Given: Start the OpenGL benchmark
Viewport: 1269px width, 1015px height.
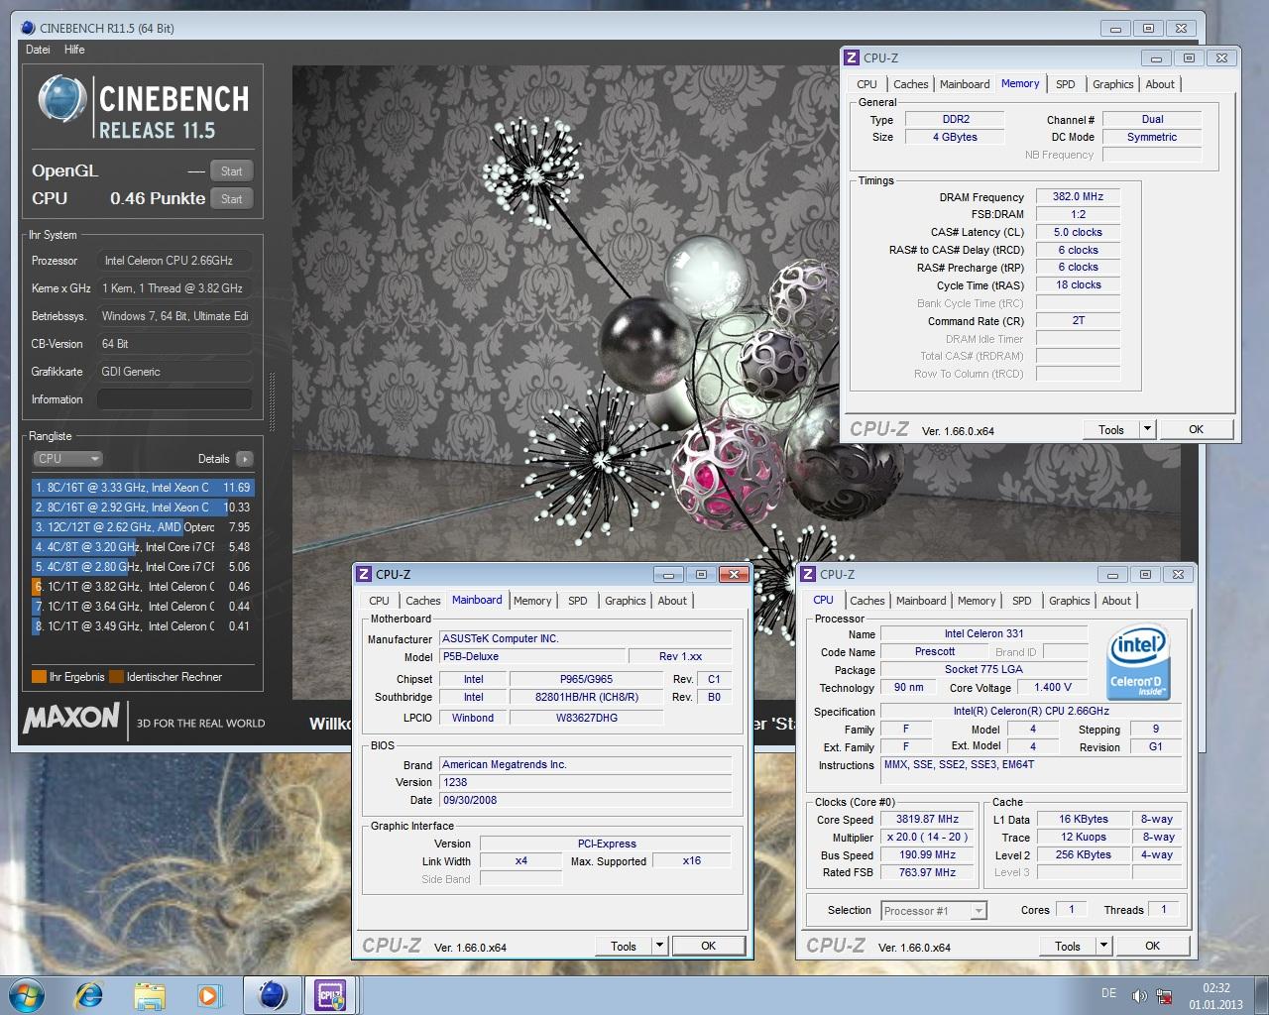Looking at the screenshot, I should pos(232,170).
